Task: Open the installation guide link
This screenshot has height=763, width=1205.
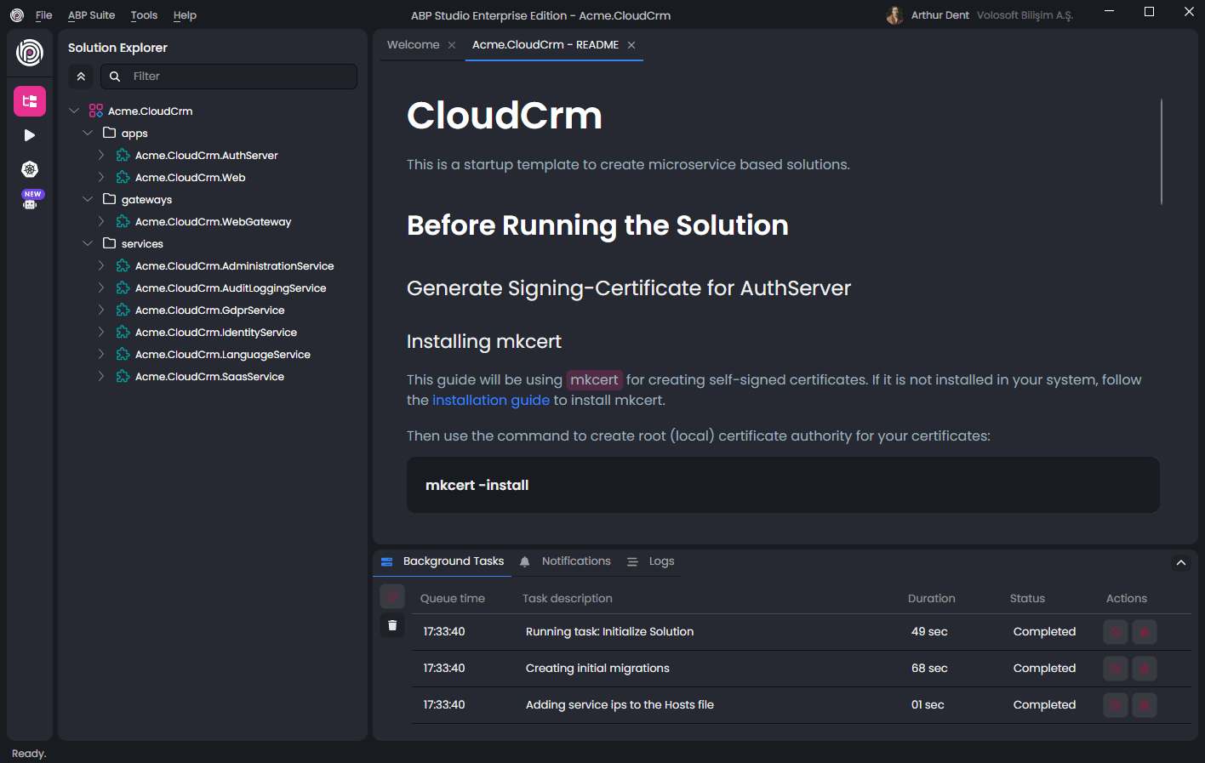Action: pyautogui.click(x=491, y=400)
